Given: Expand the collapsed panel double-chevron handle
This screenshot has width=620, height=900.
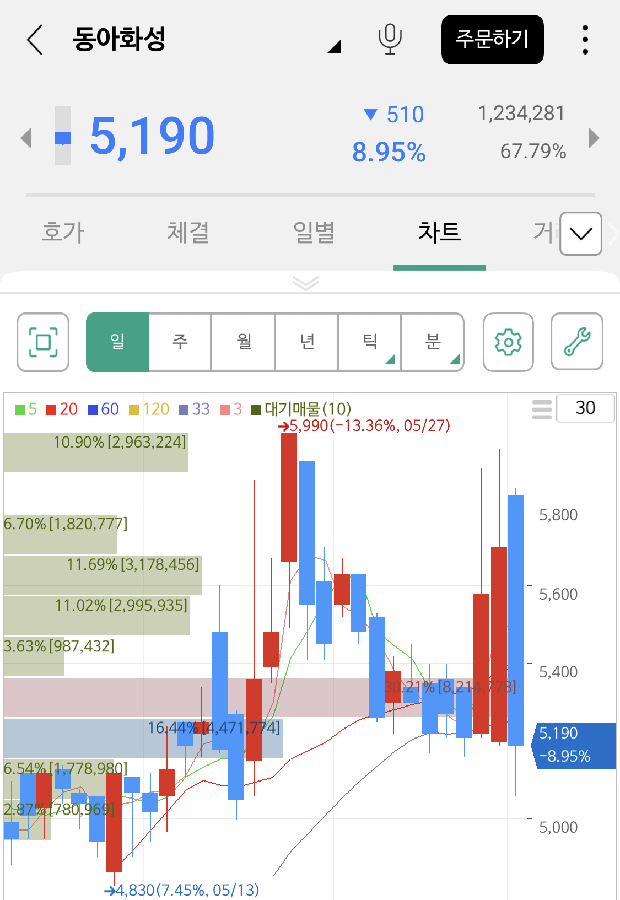Looking at the screenshot, I should pyautogui.click(x=306, y=283).
